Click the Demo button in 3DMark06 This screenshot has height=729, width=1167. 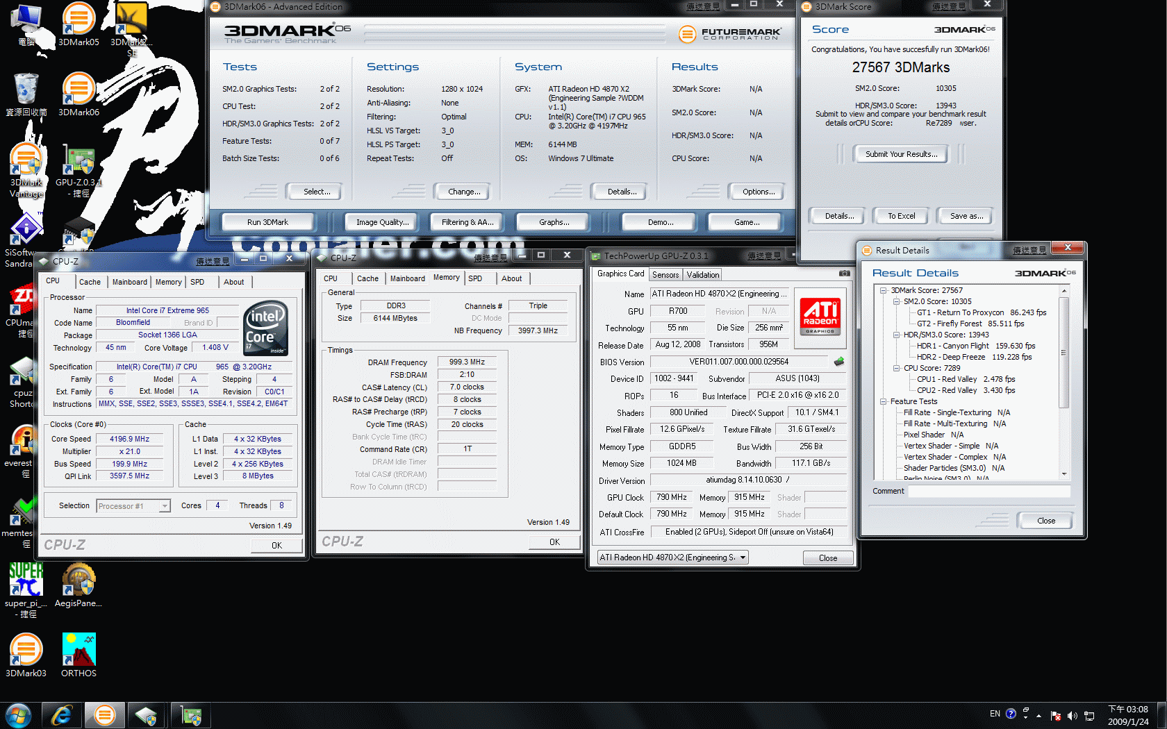click(660, 222)
